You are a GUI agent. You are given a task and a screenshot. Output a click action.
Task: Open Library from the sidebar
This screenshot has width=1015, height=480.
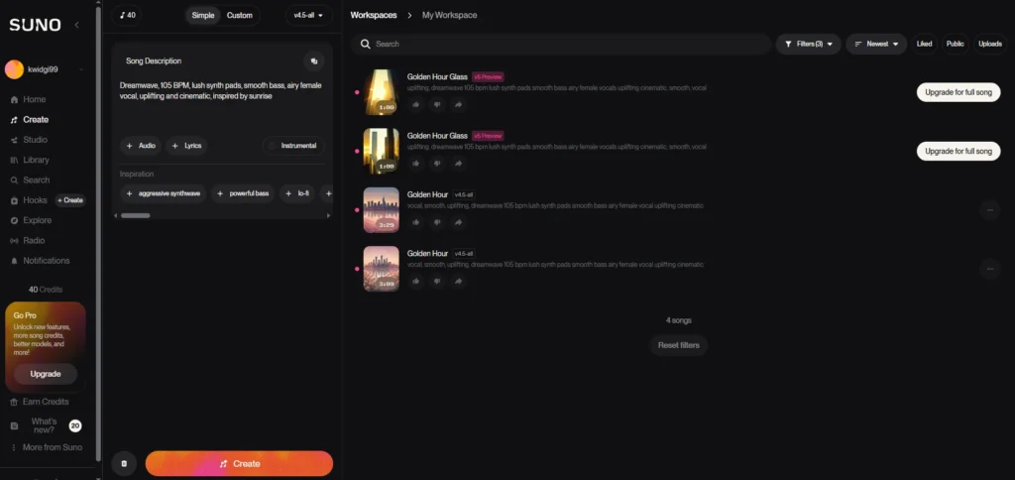tap(30, 160)
